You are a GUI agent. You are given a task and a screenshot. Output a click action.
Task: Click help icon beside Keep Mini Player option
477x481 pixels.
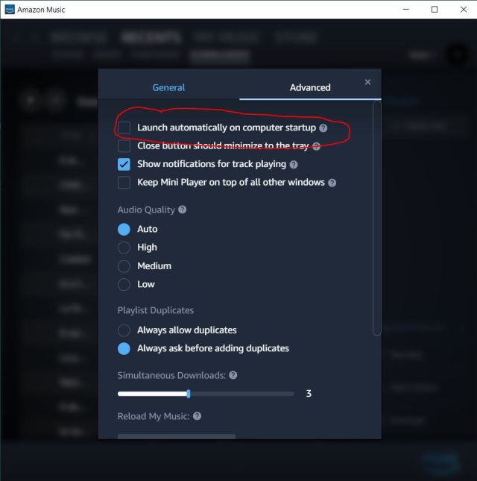(332, 183)
